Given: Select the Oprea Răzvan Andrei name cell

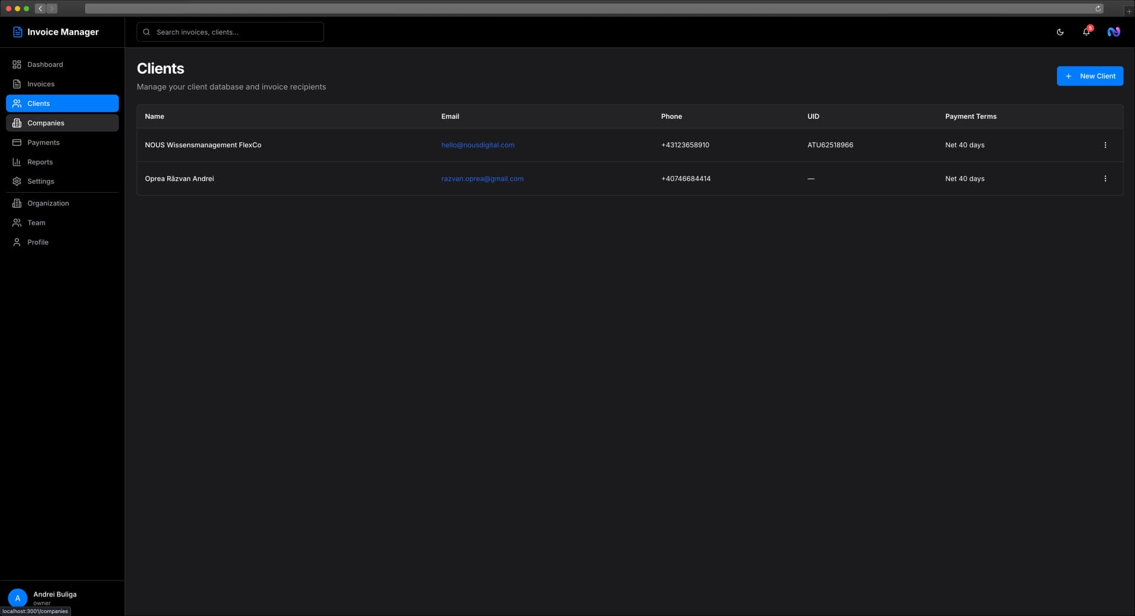Looking at the screenshot, I should 179,179.
